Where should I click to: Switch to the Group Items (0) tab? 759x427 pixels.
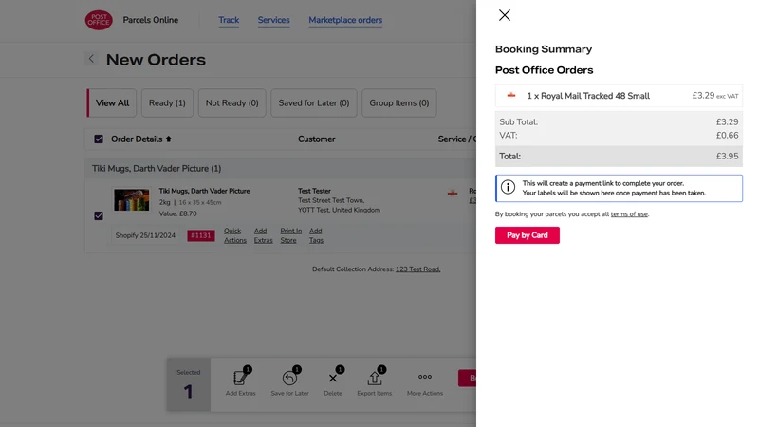point(398,102)
